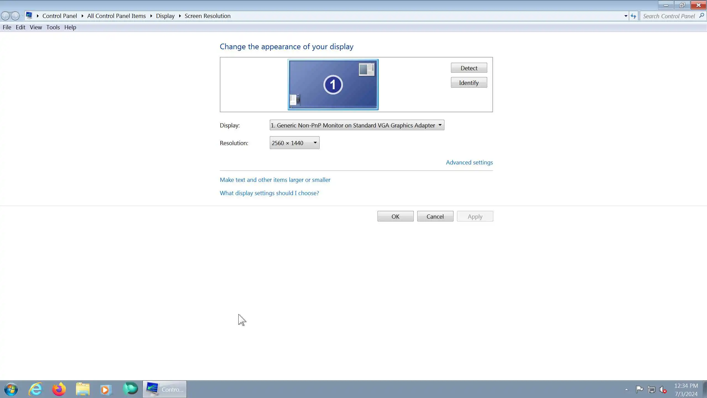Open the Resolution dropdown
Screen dimensions: 707x398
pos(294,143)
